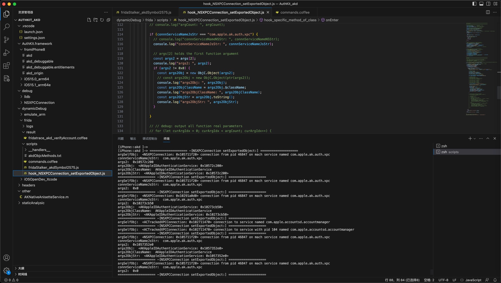Open the Run and Debug view

point(6,53)
